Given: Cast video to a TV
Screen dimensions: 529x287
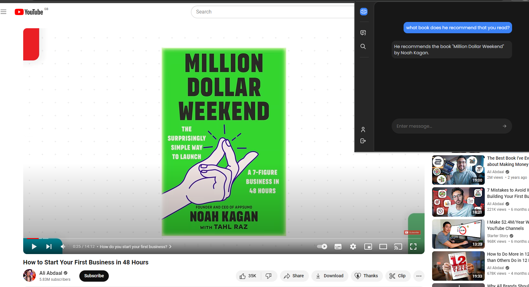Looking at the screenshot, I should [398, 247].
